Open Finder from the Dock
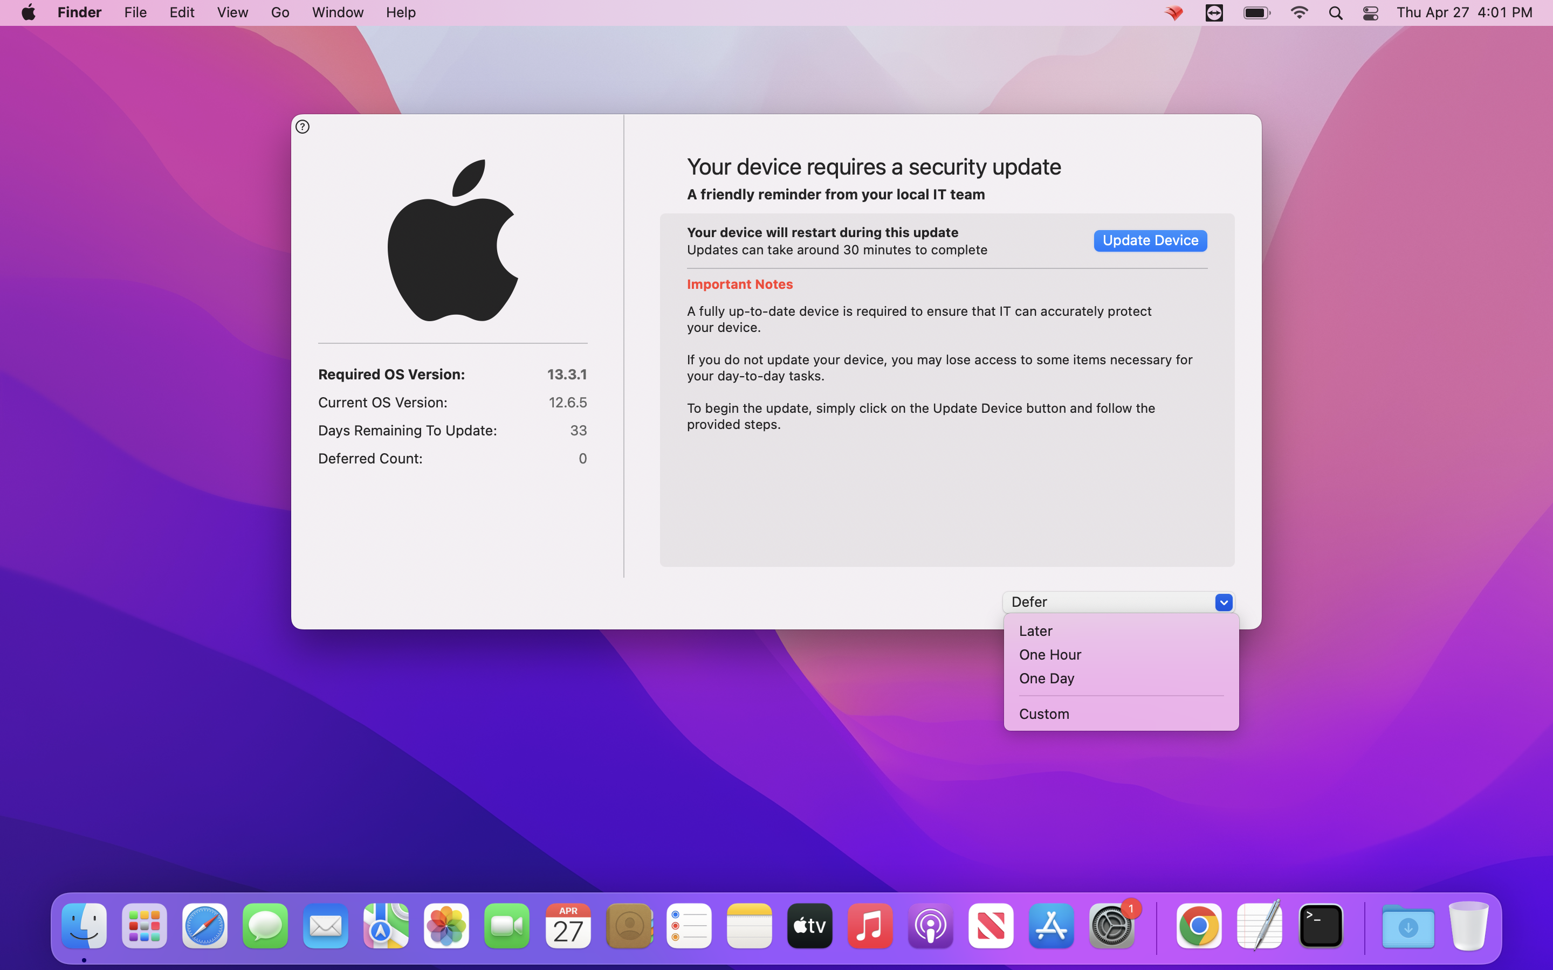Viewport: 1553px width, 970px height. pyautogui.click(x=84, y=926)
